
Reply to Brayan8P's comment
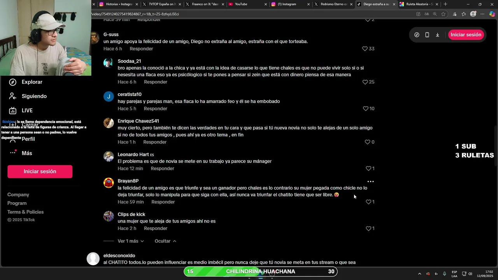pyautogui.click(x=163, y=202)
